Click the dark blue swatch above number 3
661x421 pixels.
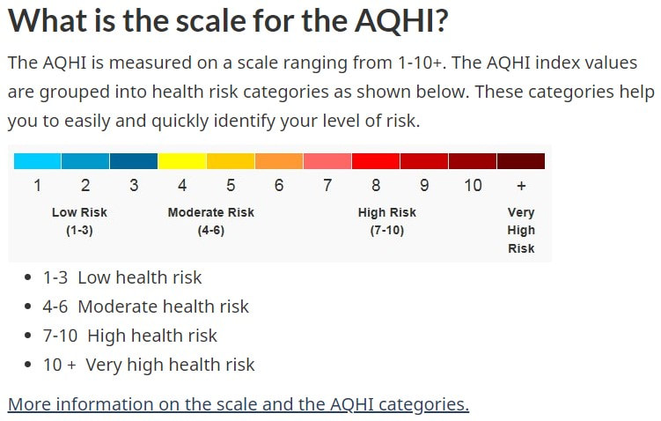click(134, 161)
